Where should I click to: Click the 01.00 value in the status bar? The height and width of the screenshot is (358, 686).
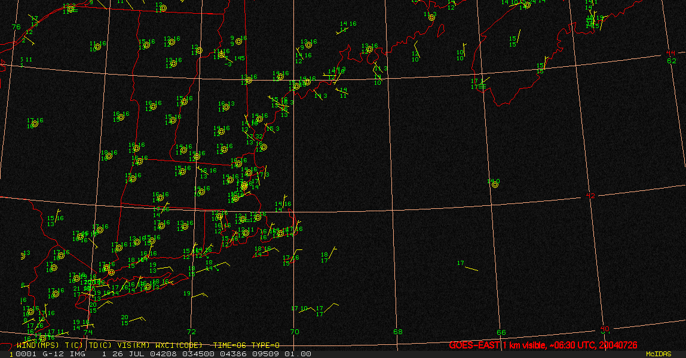click(298, 354)
